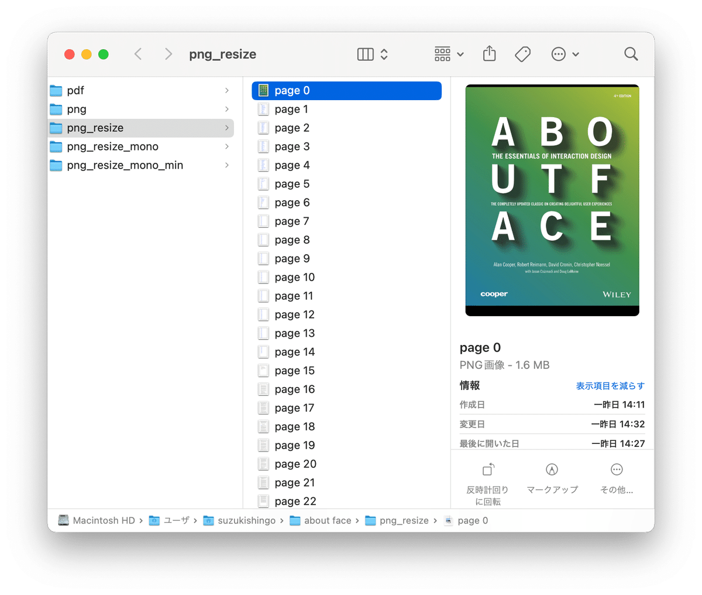Select the file page 14
702x595 pixels.
pyautogui.click(x=346, y=352)
